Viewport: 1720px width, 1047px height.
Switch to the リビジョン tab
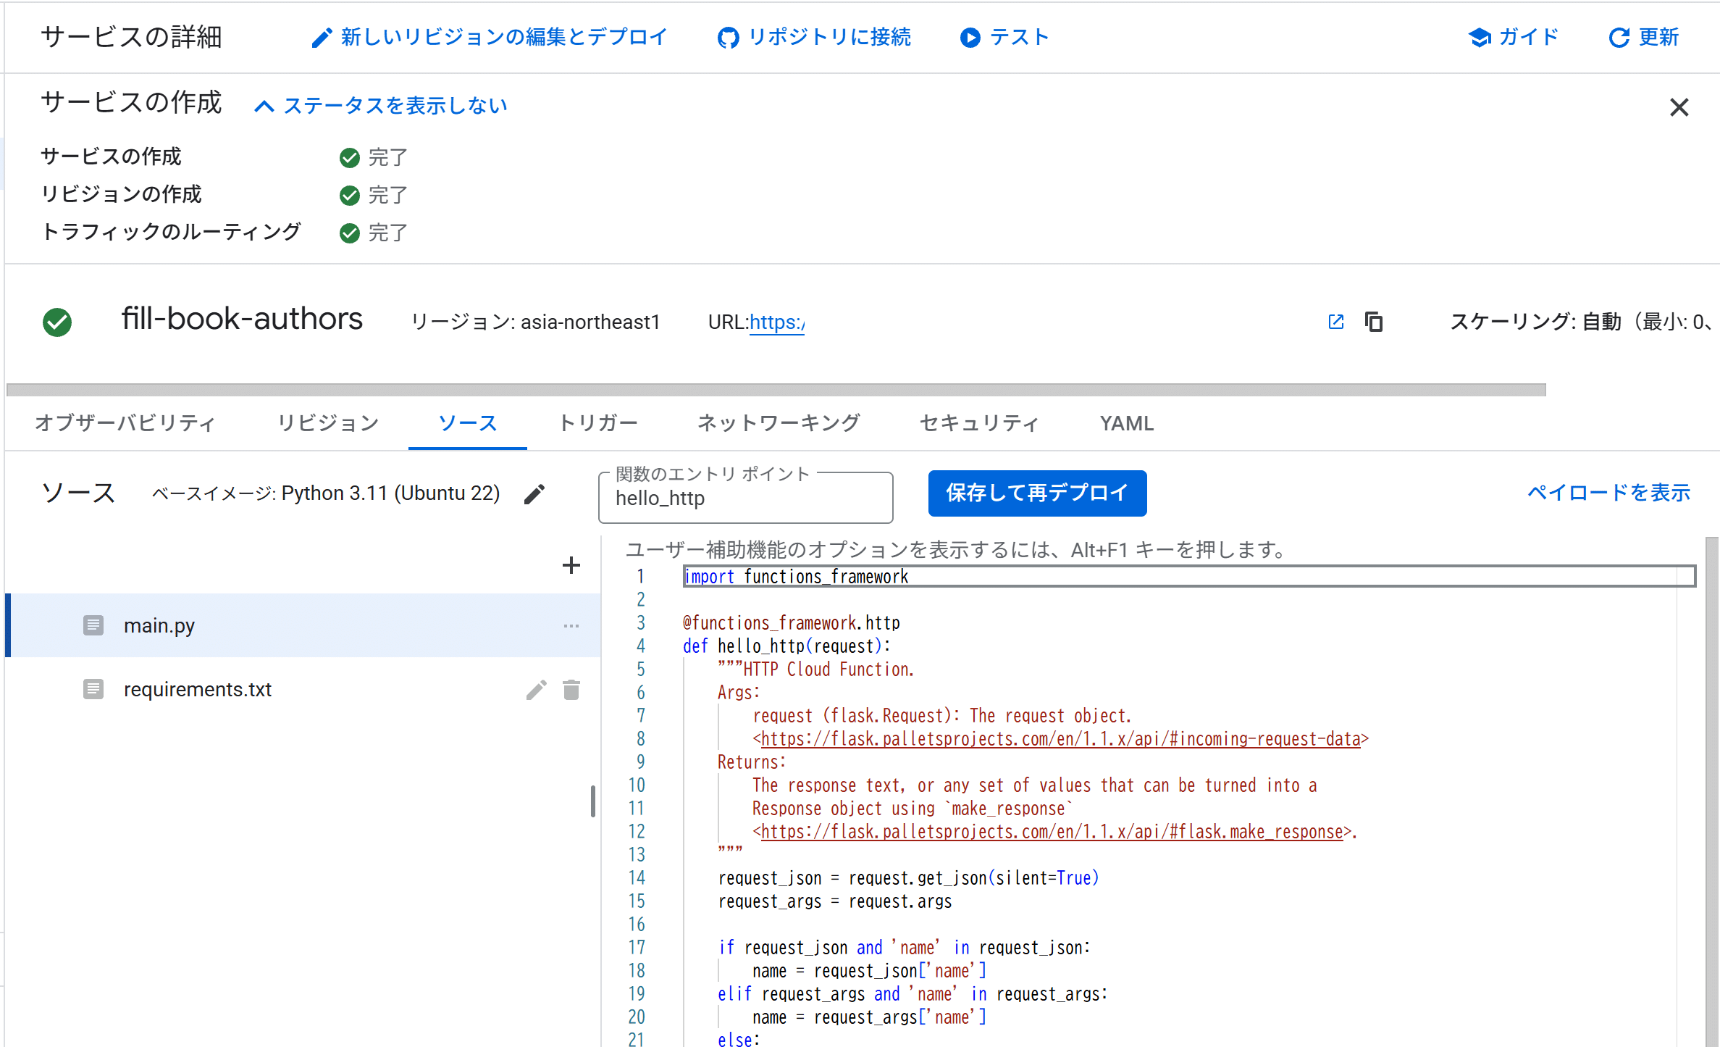[x=329, y=423]
